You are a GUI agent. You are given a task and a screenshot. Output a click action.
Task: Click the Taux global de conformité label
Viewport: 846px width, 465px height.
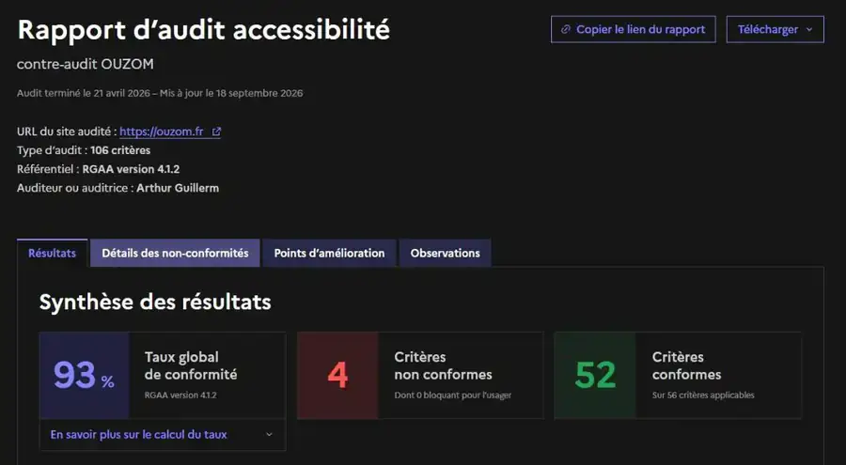[191, 365]
